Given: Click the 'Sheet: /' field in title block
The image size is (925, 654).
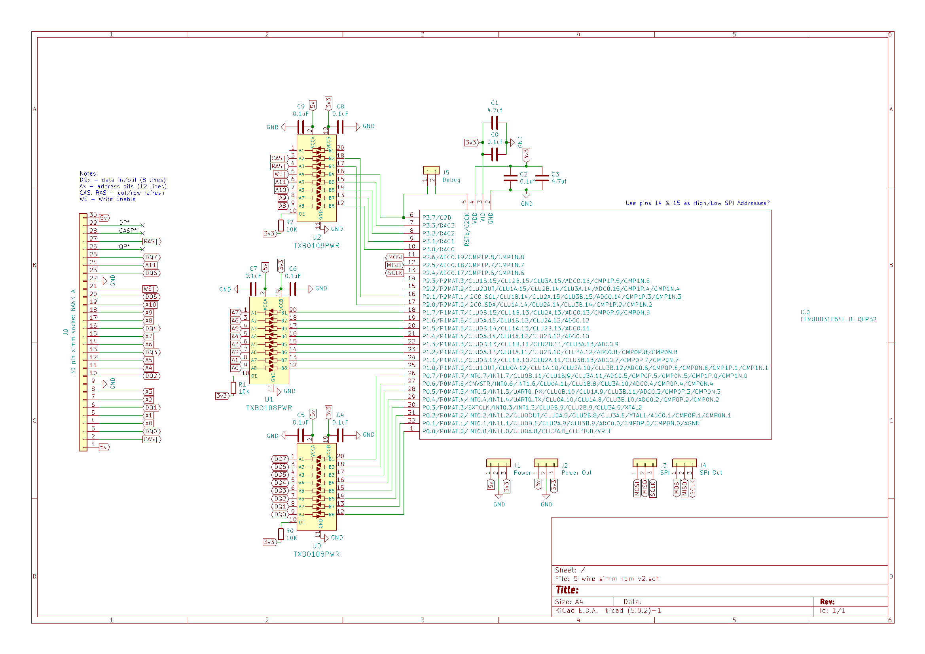Looking at the screenshot, I should (570, 570).
